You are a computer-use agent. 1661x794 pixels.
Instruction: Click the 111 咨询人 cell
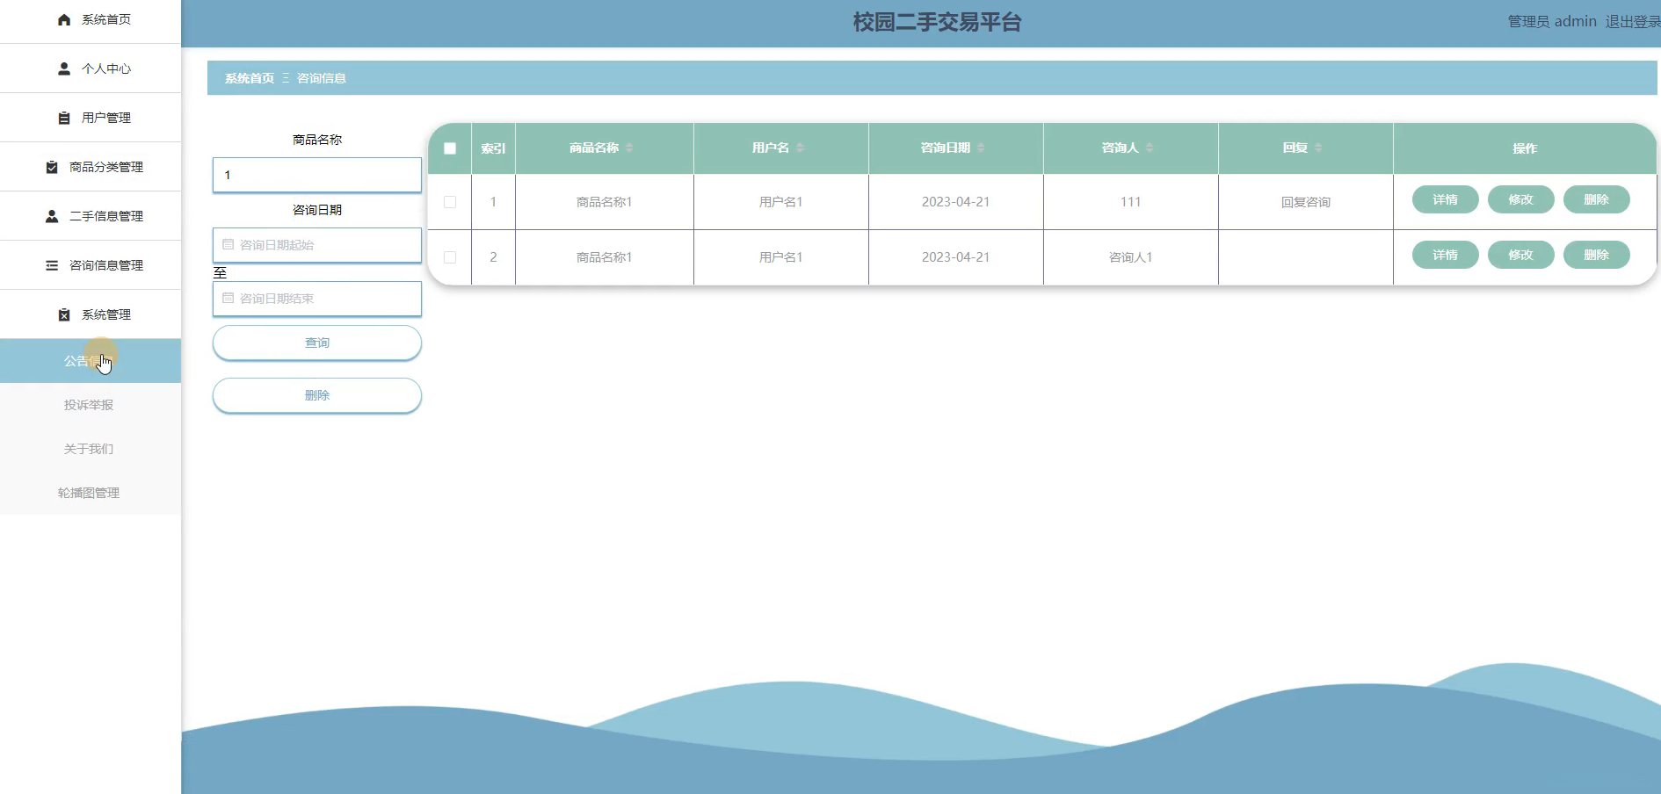[1131, 202]
